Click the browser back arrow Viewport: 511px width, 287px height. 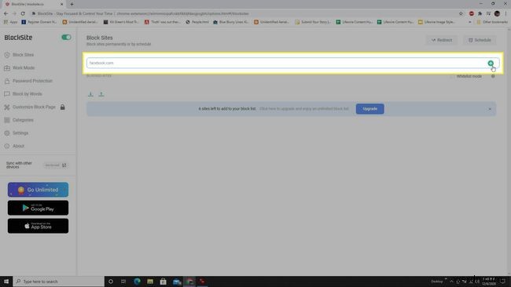pos(6,13)
